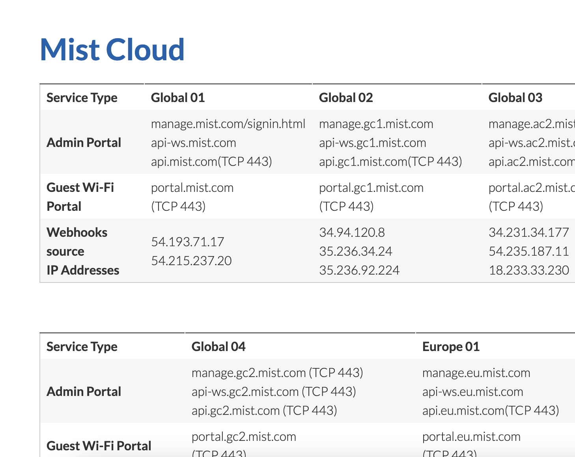Click "api.mist.com(TCP 443)" entry

211,162
